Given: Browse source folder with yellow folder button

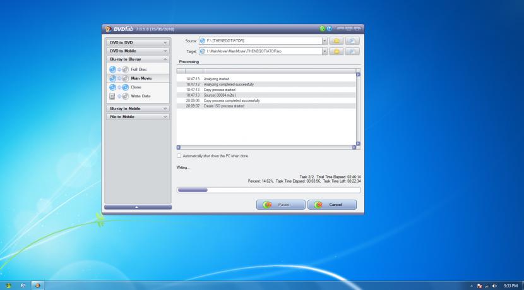Looking at the screenshot, I should [336, 41].
